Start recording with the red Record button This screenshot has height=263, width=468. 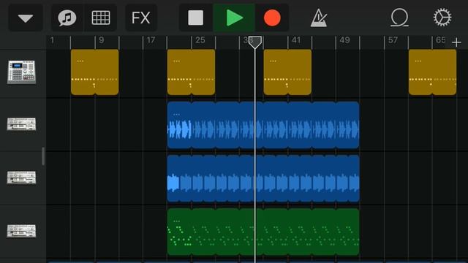click(272, 18)
